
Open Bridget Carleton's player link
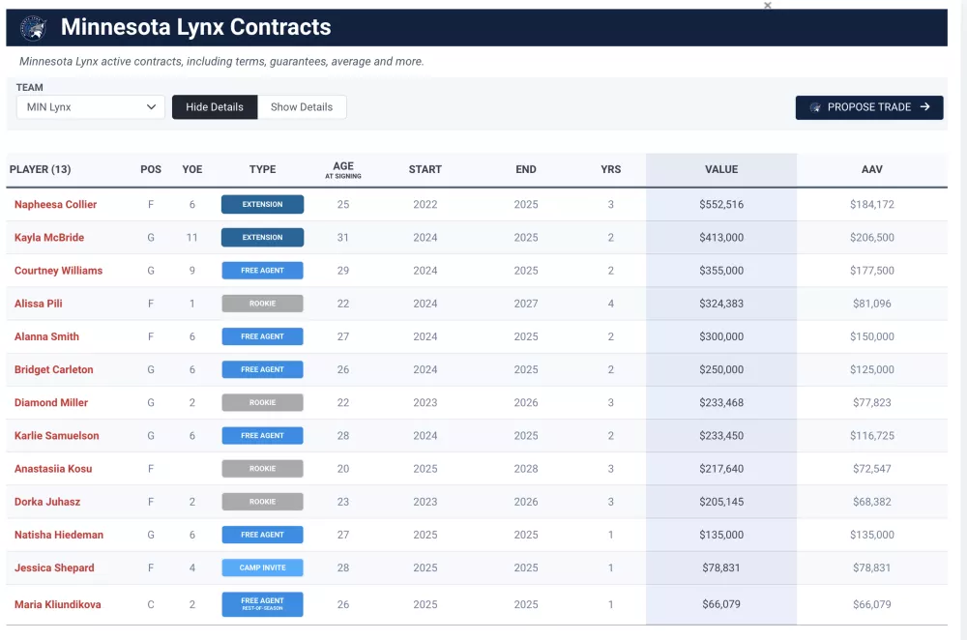[53, 370]
